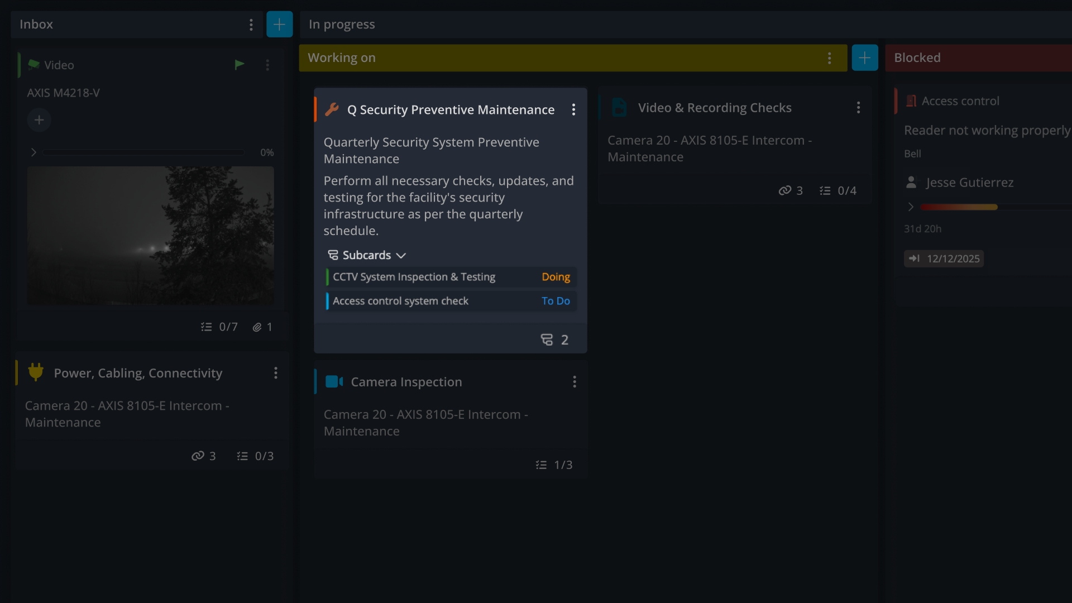Click the wrench icon on Security Preventive Maintenance card
1072x603 pixels.
[x=332, y=109]
